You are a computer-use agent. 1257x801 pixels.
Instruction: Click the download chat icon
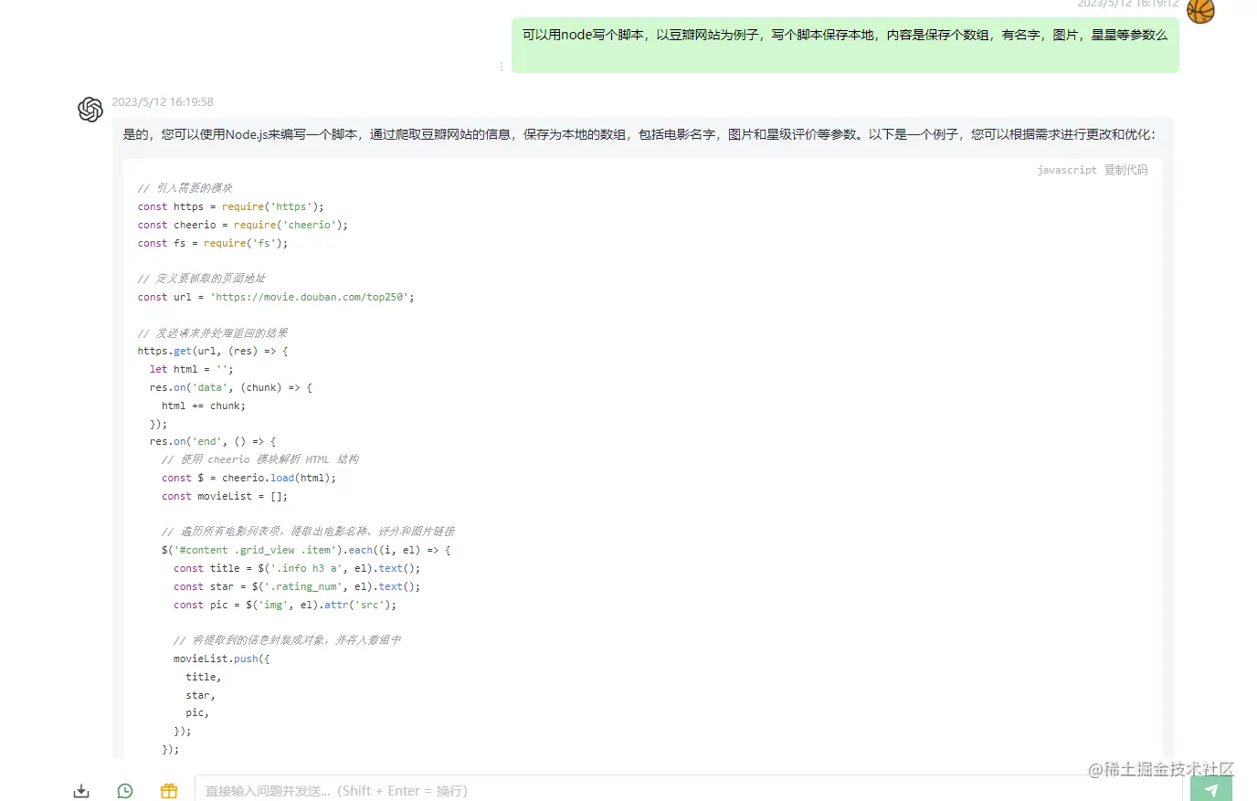click(x=81, y=791)
